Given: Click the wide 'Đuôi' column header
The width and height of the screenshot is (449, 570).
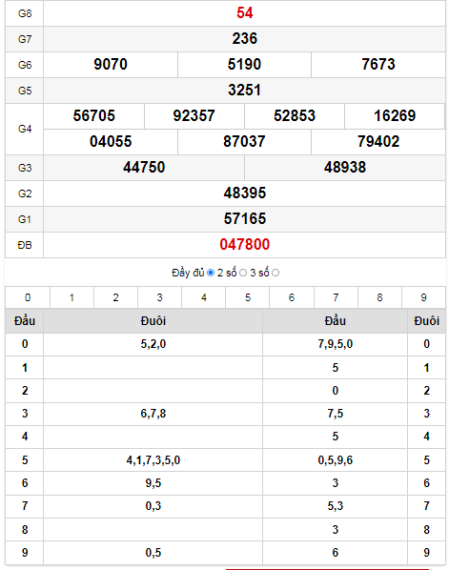Looking at the screenshot, I should (x=153, y=321).
